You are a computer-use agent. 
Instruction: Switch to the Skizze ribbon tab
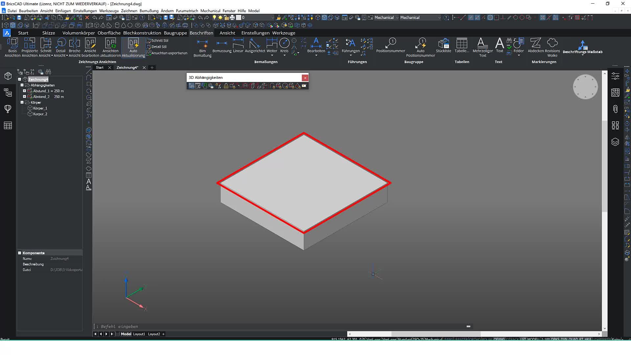click(48, 33)
